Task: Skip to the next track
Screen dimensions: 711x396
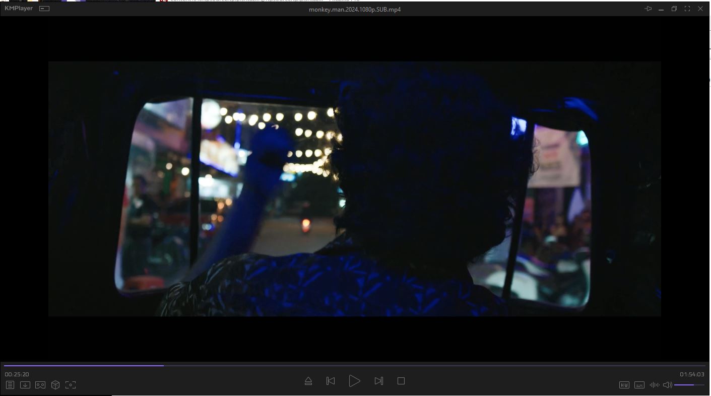Action: tap(378, 381)
